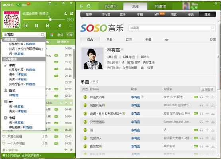Click the icon left of share button
The height and width of the screenshot is (159, 221).
66,14
